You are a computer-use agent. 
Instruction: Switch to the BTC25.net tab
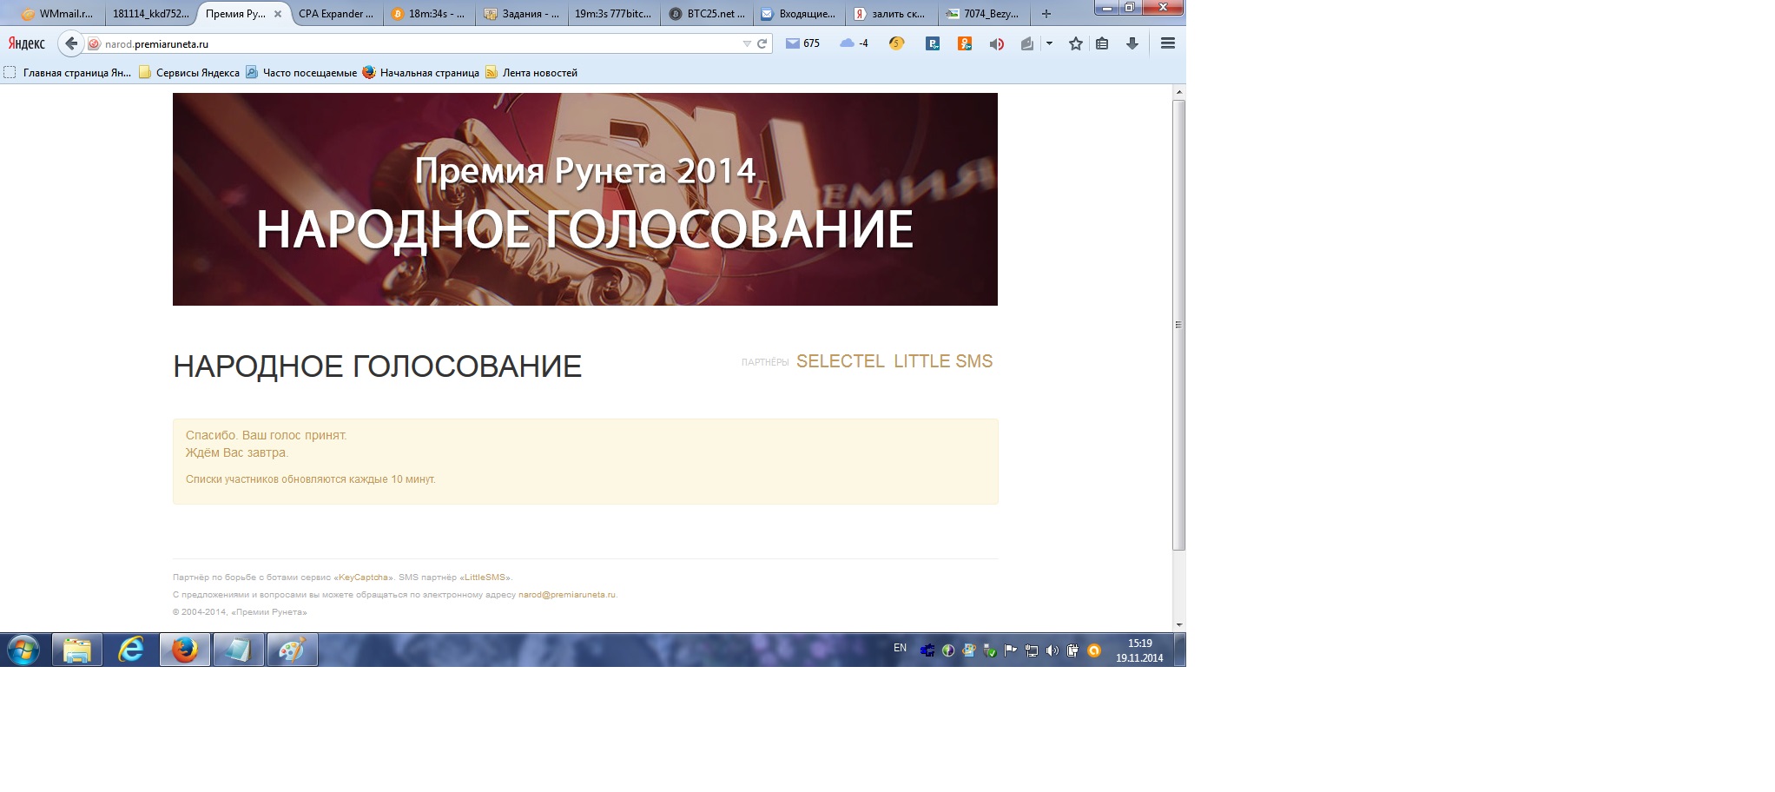point(707,14)
